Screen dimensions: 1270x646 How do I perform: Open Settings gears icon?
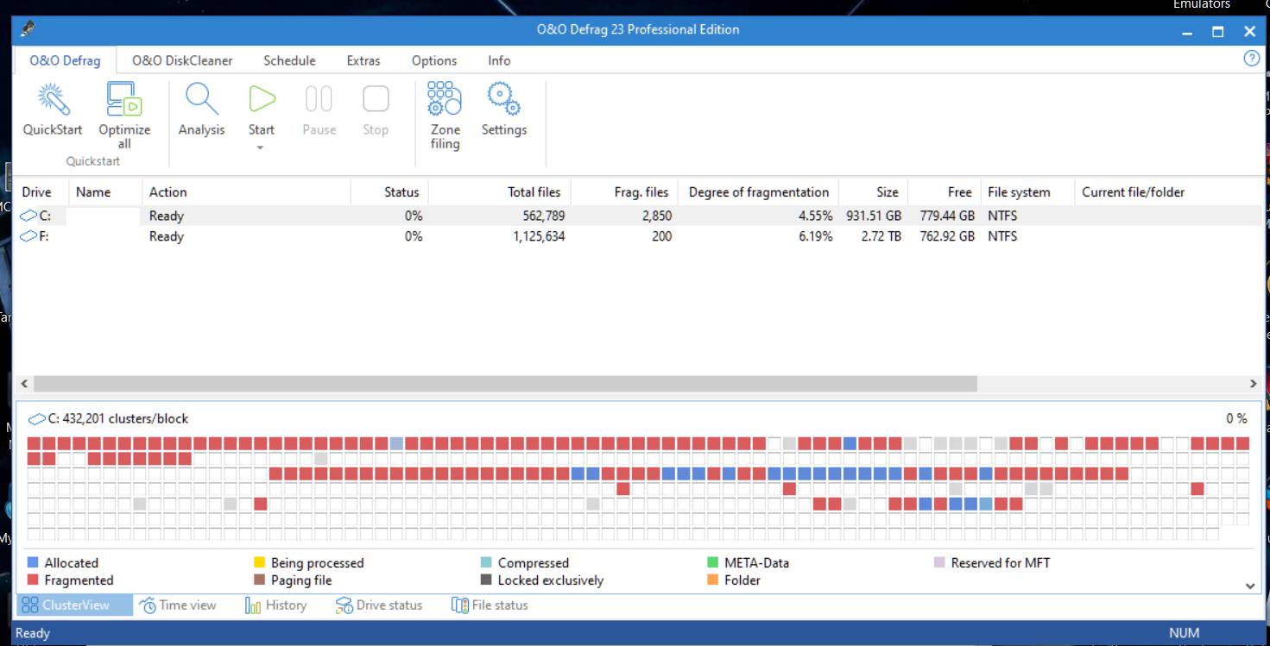(503, 100)
